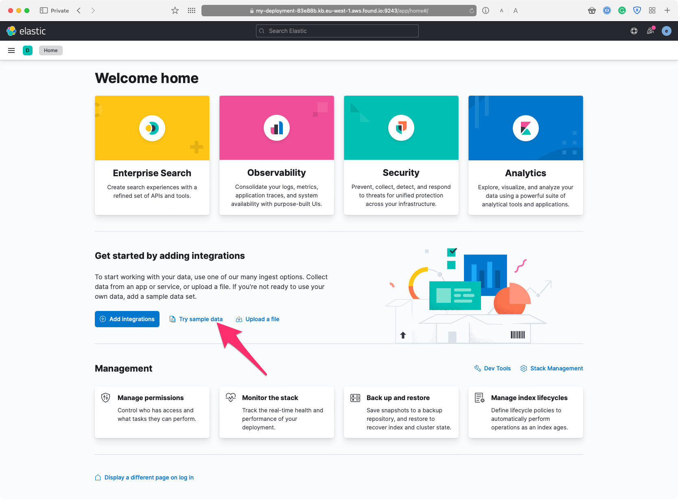The image size is (678, 499).
Task: Open the user account avatar menu
Action: (x=666, y=31)
